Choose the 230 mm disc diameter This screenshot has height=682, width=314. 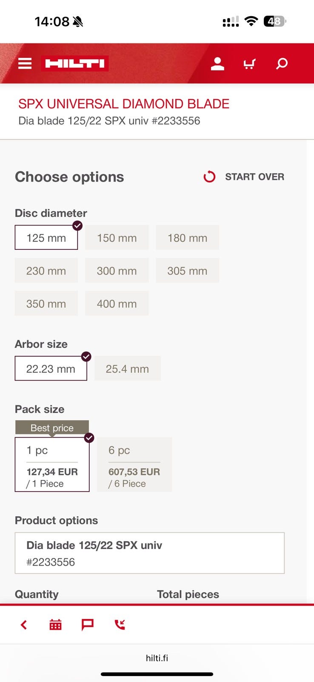(x=46, y=271)
